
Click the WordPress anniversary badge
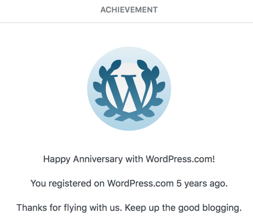coord(129,89)
